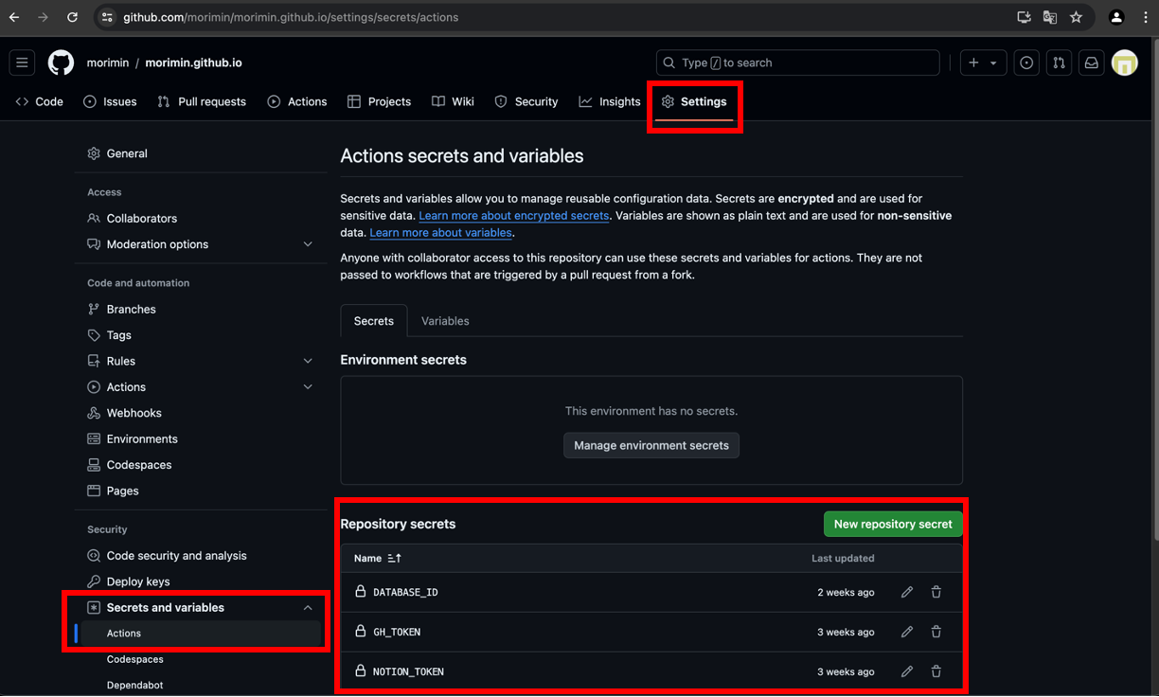Select Actions under Secrets and variables

pos(201,634)
